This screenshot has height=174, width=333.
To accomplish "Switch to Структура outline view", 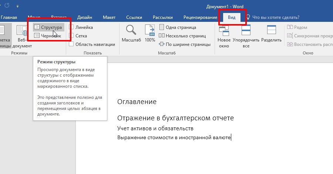I will pos(48,27).
